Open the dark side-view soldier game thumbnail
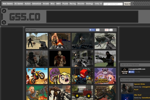The width and height of the screenshot is (150, 100). (x=82, y=41)
